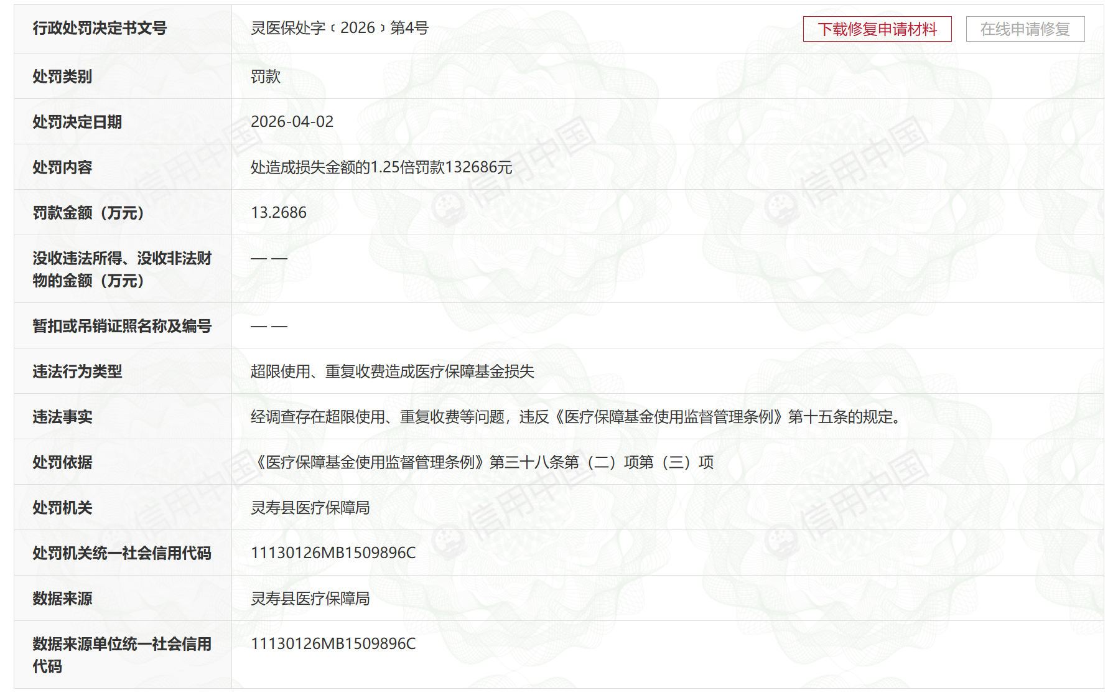Click the 罚款 value in 处罚类别 row
Screen dimensions: 1113x700
(x=266, y=77)
